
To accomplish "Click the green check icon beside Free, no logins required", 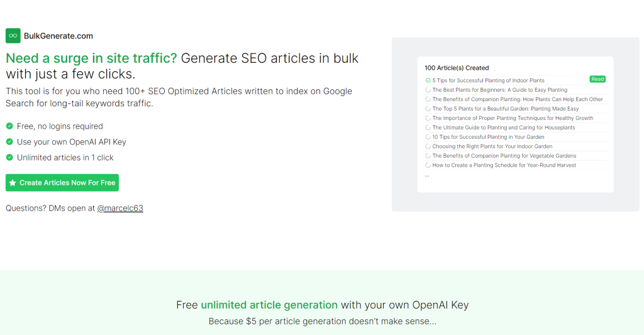I will pyautogui.click(x=9, y=126).
